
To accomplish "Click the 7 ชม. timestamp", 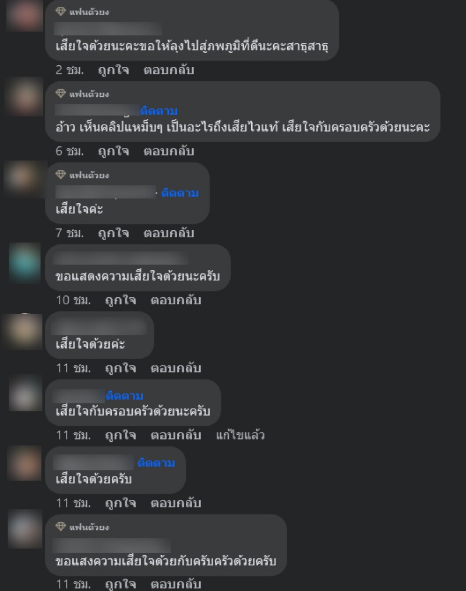I will 70,233.
